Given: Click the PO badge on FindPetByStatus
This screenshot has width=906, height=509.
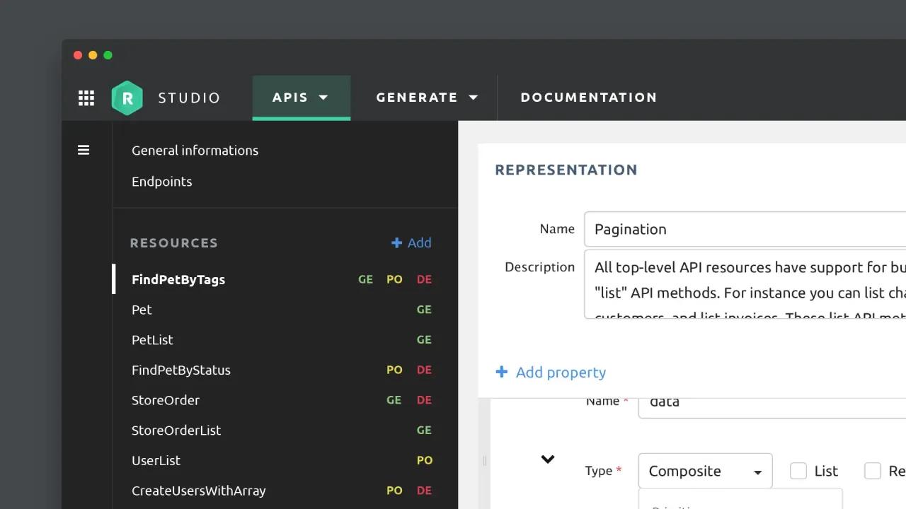Looking at the screenshot, I should click(394, 370).
